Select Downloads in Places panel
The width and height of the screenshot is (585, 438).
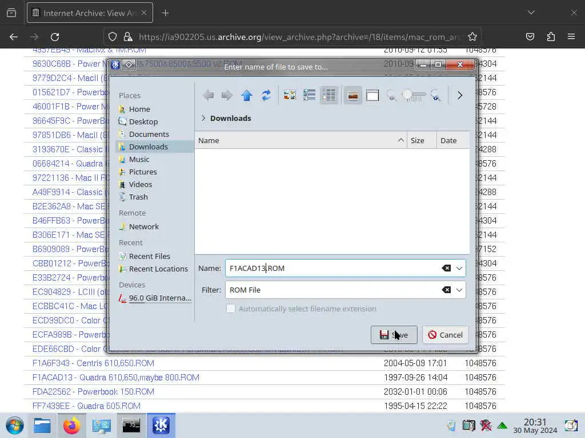[154, 147]
